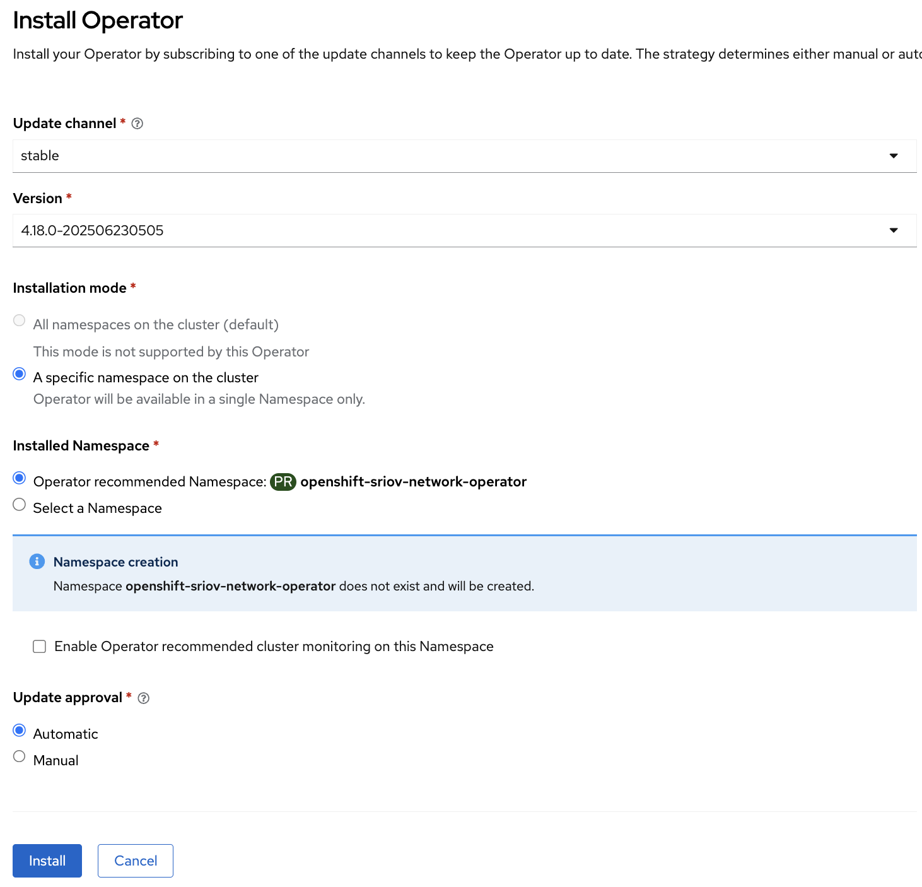Click the green PR project badge
The height and width of the screenshot is (887, 922).
pyautogui.click(x=283, y=482)
